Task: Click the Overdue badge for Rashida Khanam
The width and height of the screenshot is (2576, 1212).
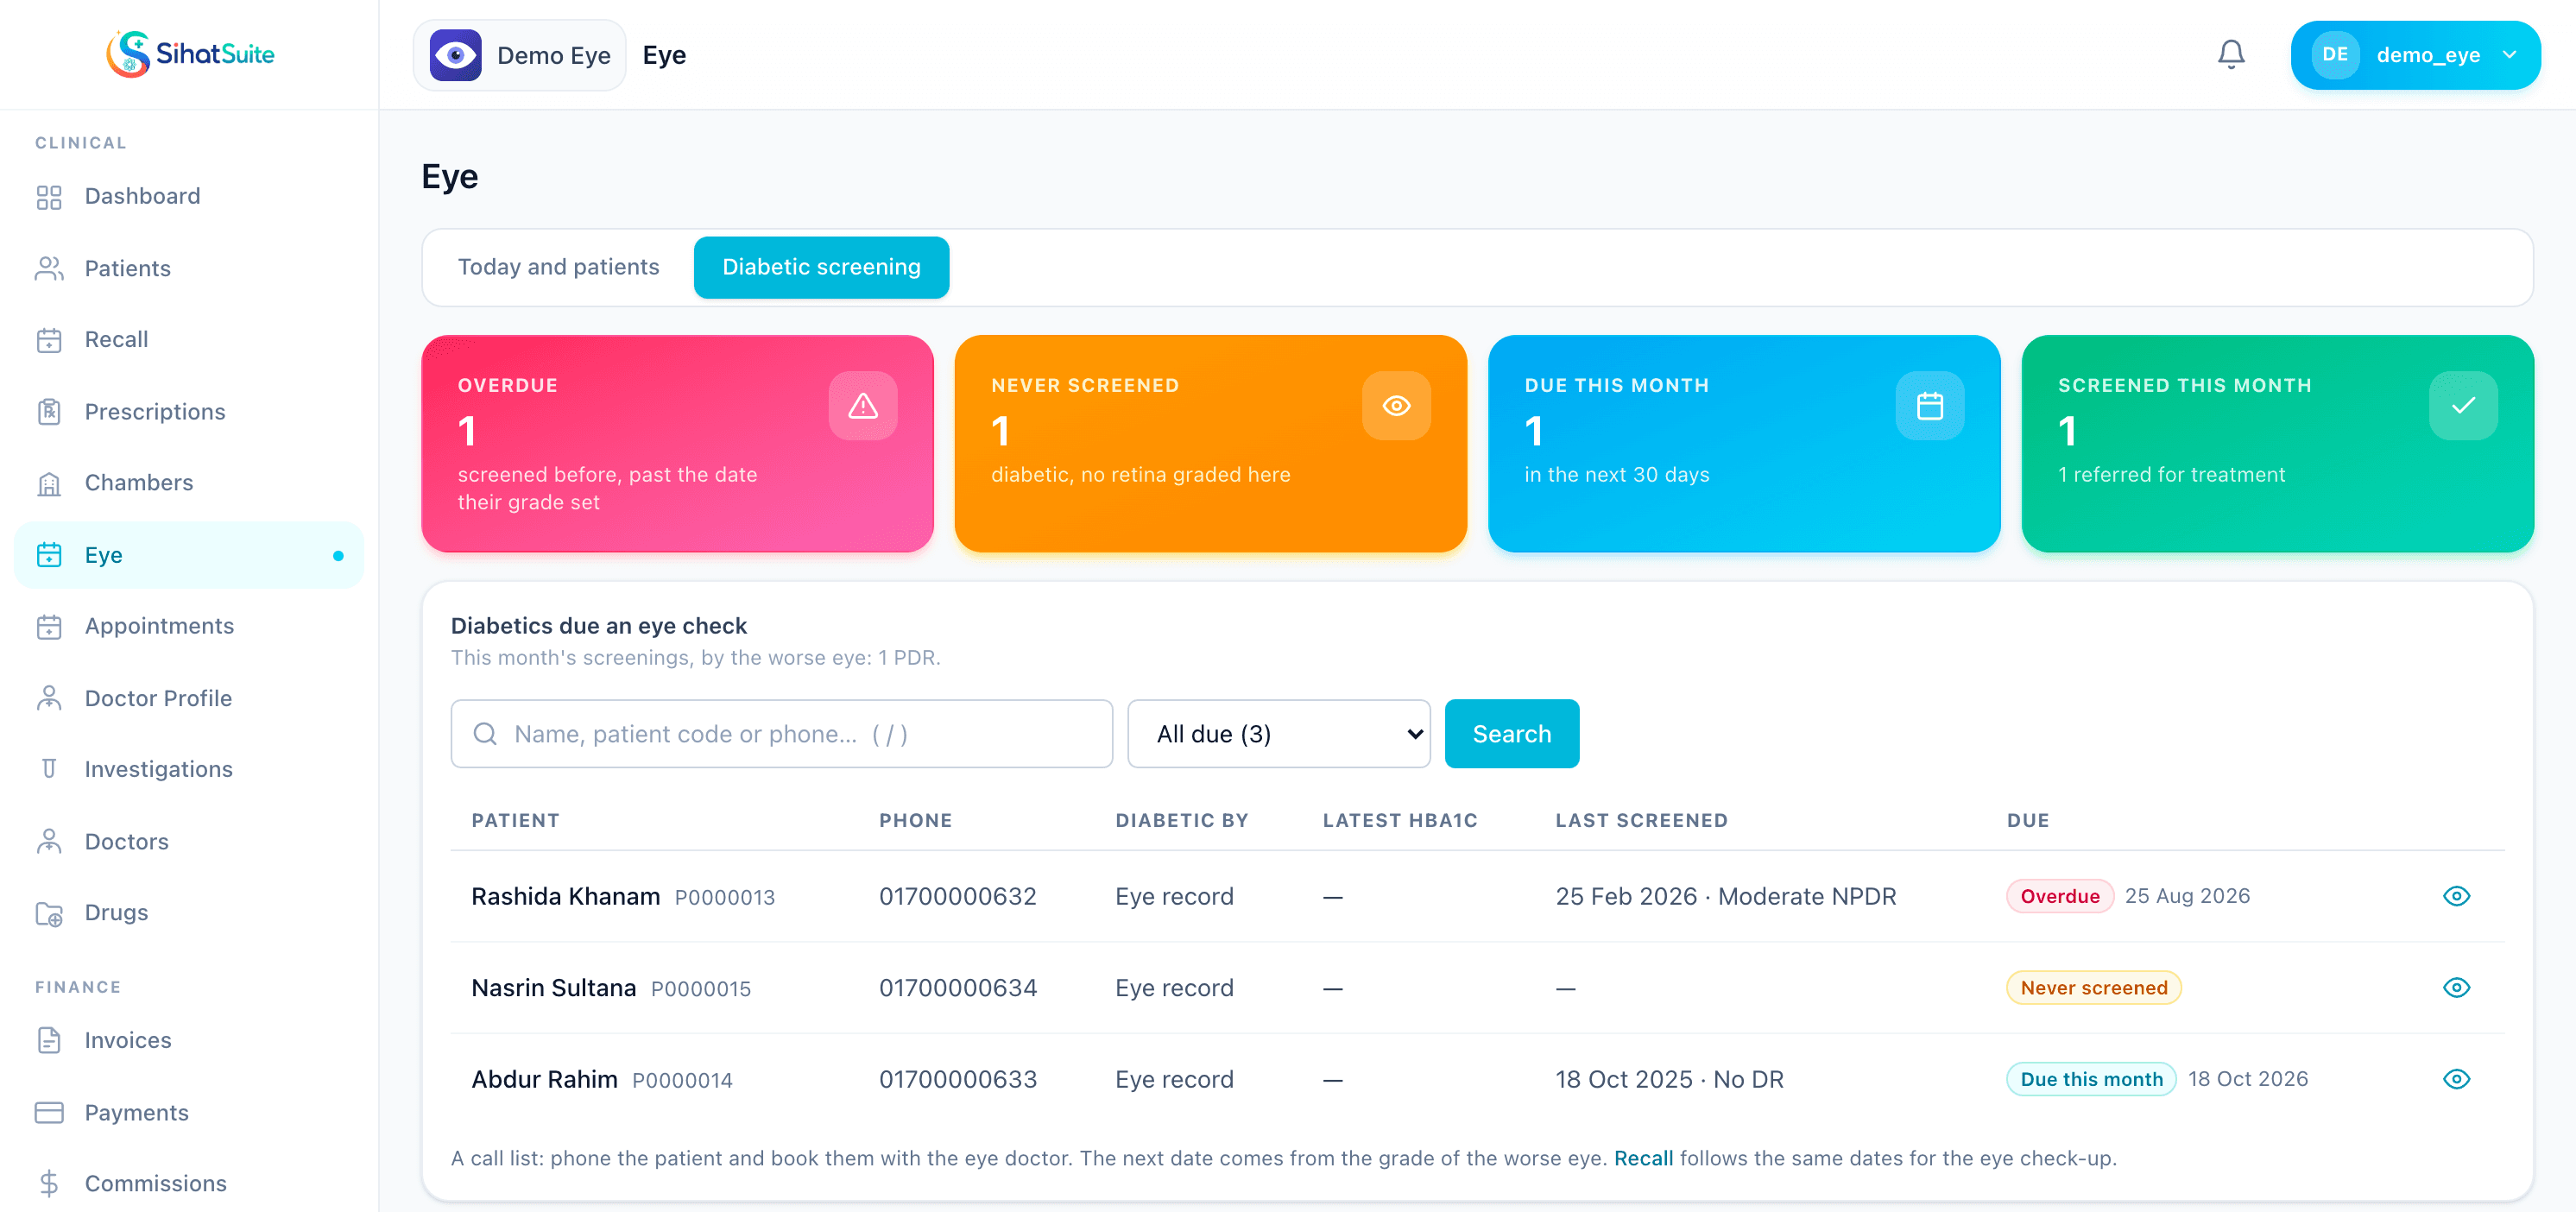Action: tap(2059, 896)
